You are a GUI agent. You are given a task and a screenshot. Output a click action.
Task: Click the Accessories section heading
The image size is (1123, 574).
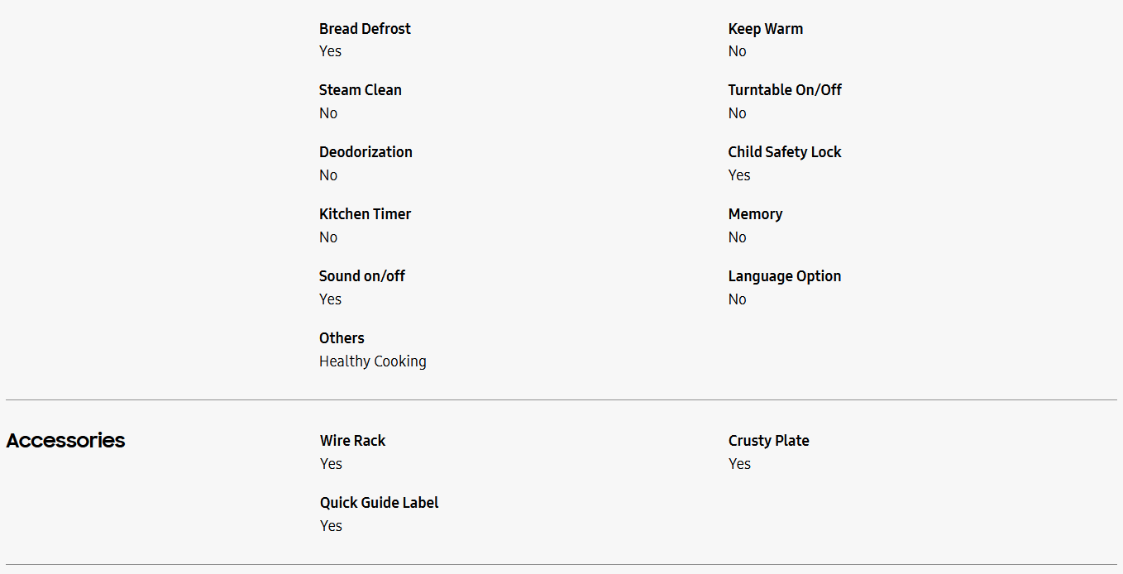pos(65,441)
